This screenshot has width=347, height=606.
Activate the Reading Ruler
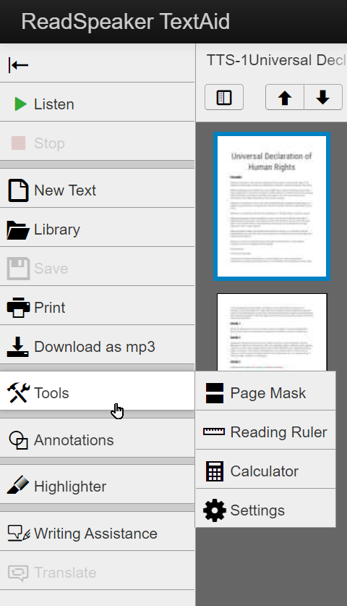click(x=265, y=431)
